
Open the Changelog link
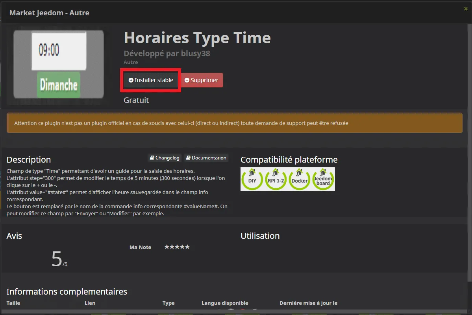pos(165,158)
